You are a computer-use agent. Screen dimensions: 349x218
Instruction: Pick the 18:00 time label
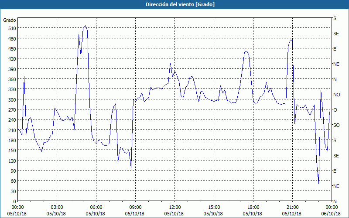253,208
